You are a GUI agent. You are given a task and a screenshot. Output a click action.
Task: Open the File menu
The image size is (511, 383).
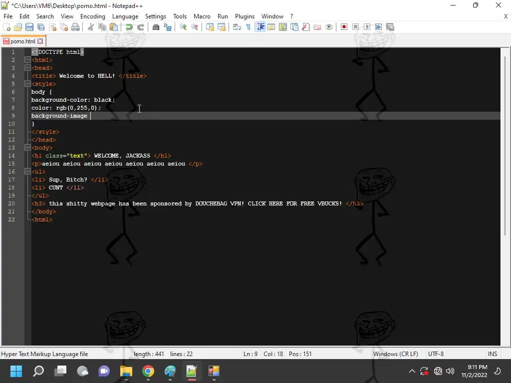tap(8, 16)
